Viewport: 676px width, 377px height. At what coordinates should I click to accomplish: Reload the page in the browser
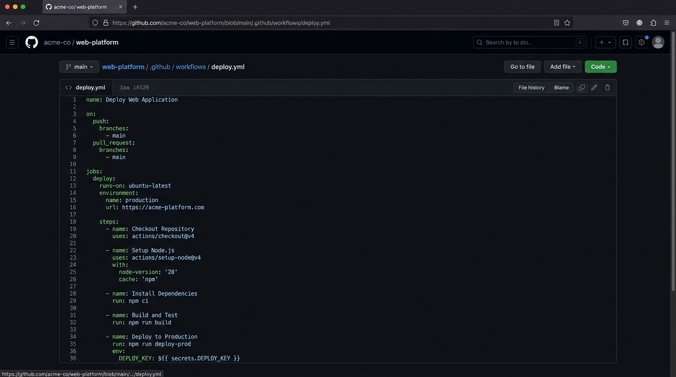point(36,23)
